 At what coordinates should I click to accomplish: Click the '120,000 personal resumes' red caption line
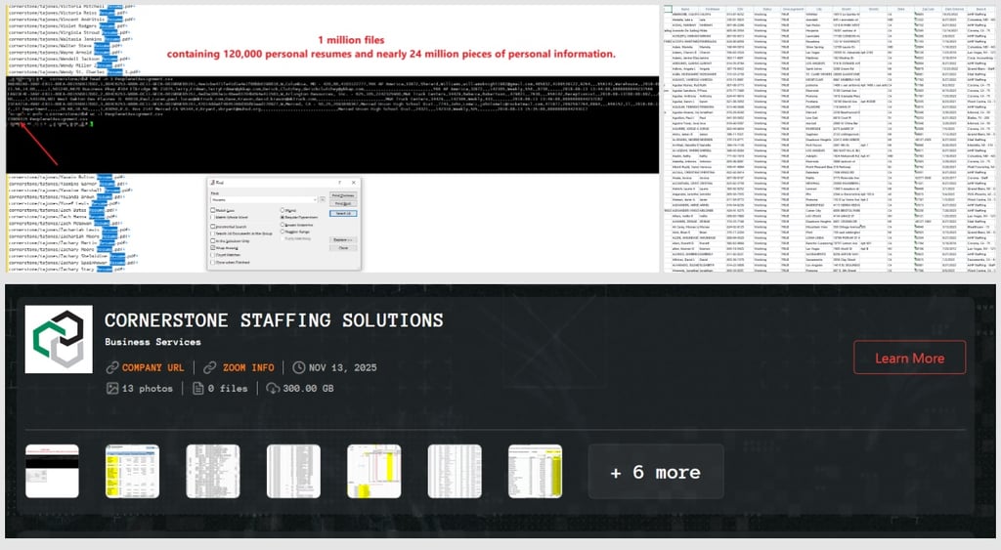391,55
